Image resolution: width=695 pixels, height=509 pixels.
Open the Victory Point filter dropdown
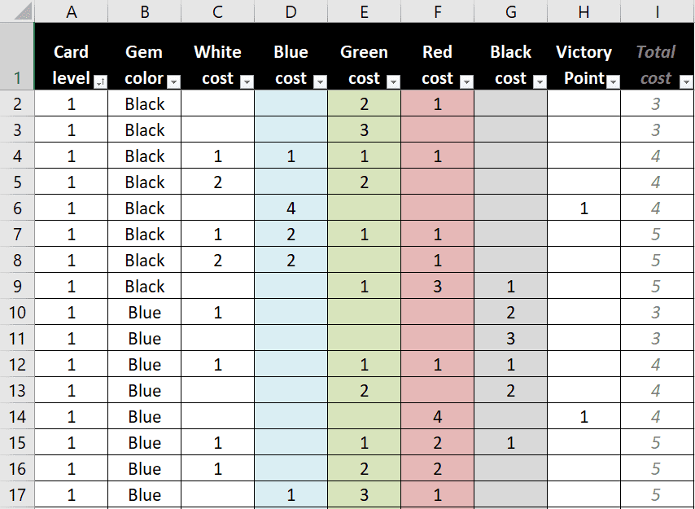(613, 81)
